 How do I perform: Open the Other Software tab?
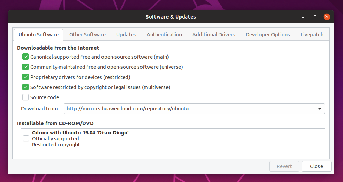click(87, 35)
